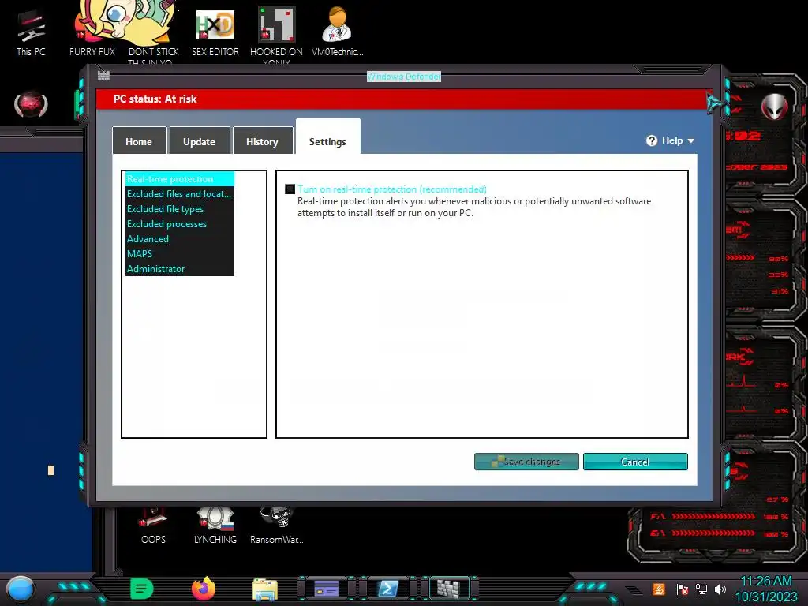808x606 pixels.
Task: Open the This PC desktop icon
Action: (31, 33)
